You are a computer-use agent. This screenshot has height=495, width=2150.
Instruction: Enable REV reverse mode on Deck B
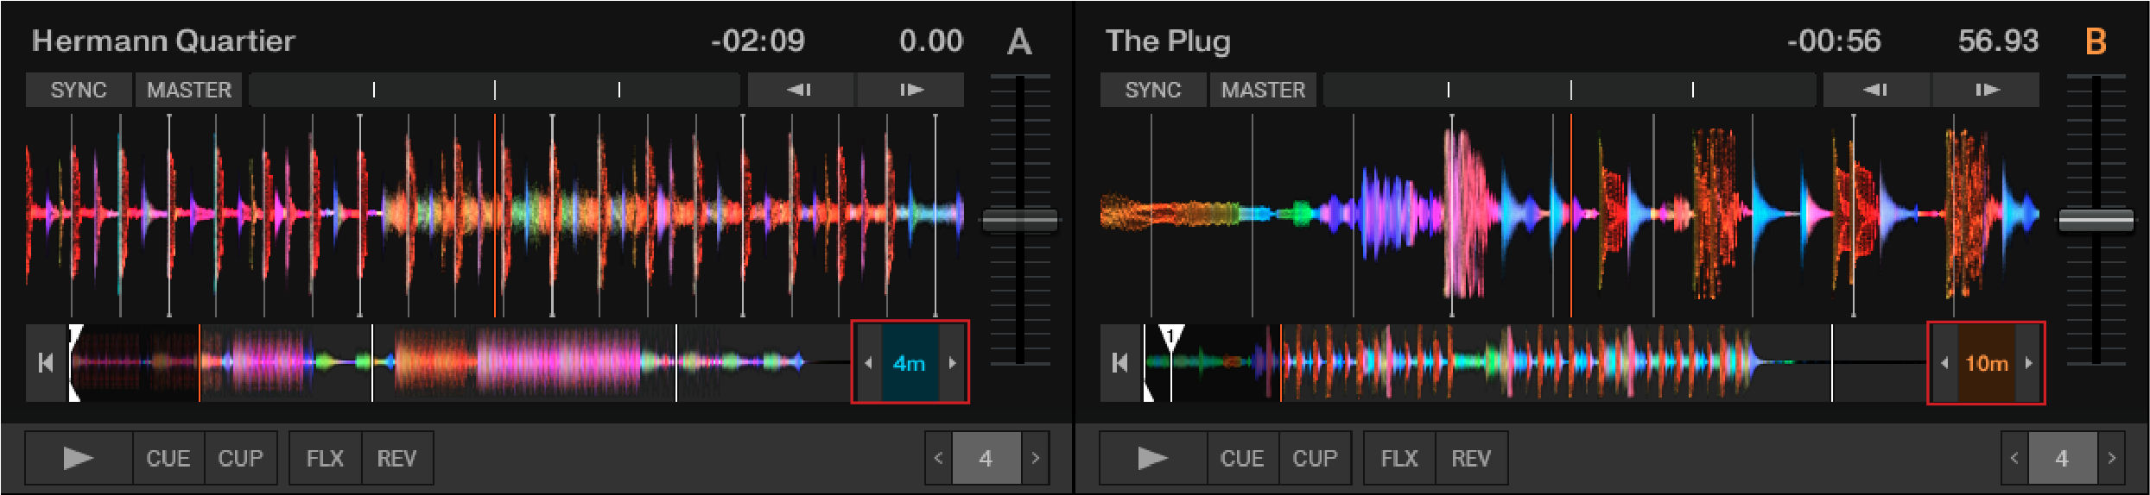[x=1471, y=458]
